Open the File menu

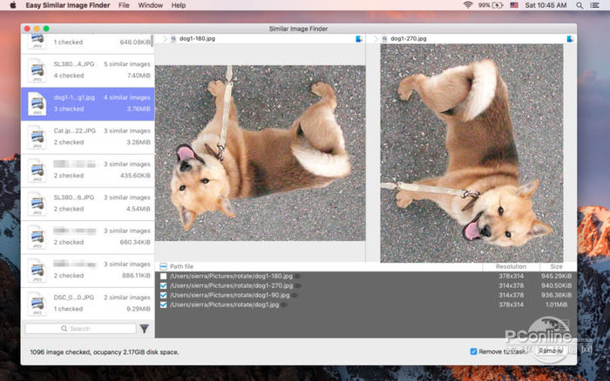pos(124,5)
